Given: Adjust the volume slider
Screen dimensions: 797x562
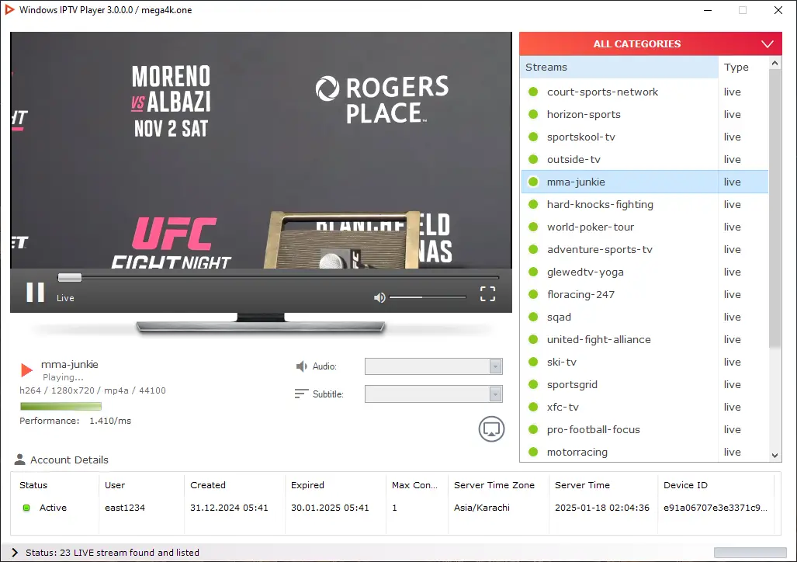Looking at the screenshot, I should point(428,297).
